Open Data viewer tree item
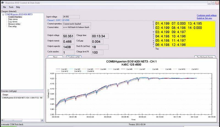Screen dimensions: 220x127 pos(13,19)
